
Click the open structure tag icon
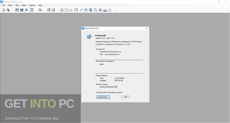click(8, 10)
